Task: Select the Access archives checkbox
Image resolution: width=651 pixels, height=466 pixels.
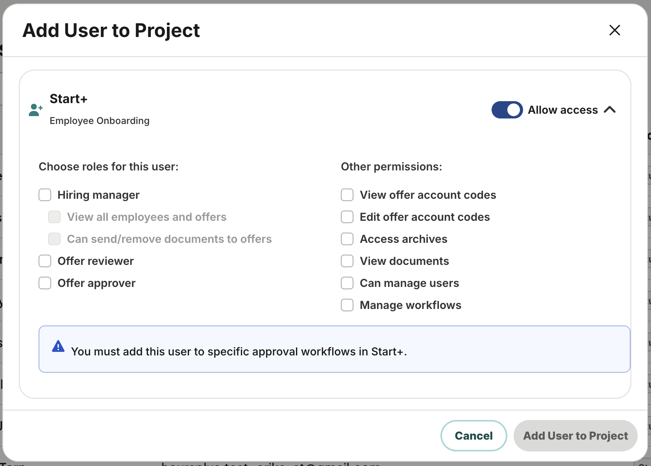Action: (347, 239)
